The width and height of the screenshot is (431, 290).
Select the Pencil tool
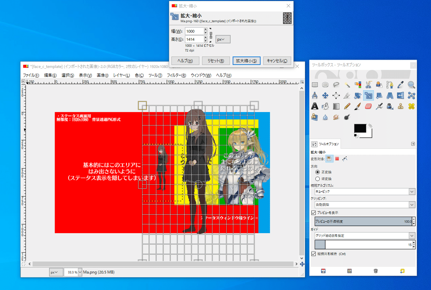(x=347, y=106)
